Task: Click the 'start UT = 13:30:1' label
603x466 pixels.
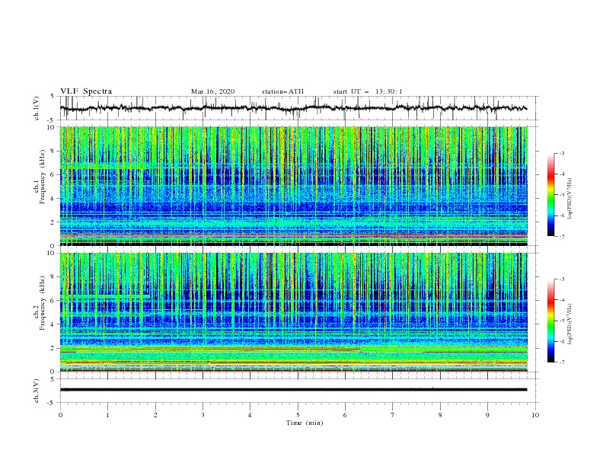Action: [x=368, y=91]
